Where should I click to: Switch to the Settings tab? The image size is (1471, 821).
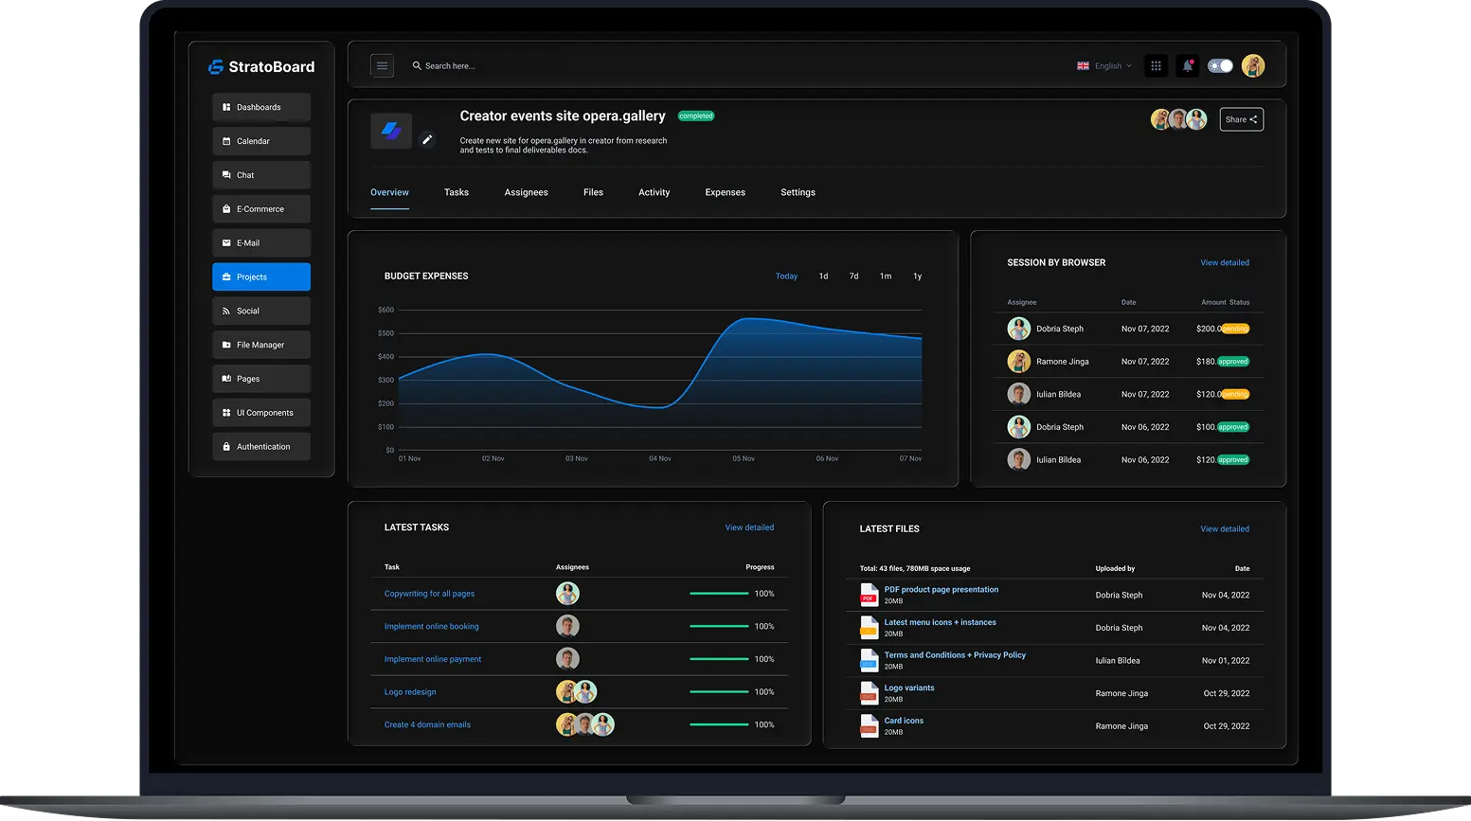[798, 192]
